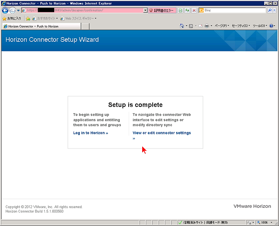
Task: Click the certificate error (証明書のエラー) button
Action: coord(162,10)
